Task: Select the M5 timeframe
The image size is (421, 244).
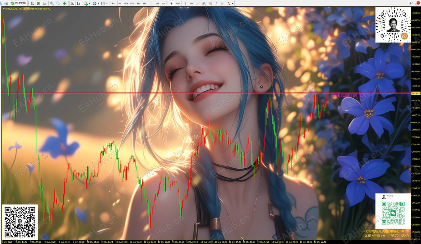Action: pyautogui.click(x=120, y=3)
